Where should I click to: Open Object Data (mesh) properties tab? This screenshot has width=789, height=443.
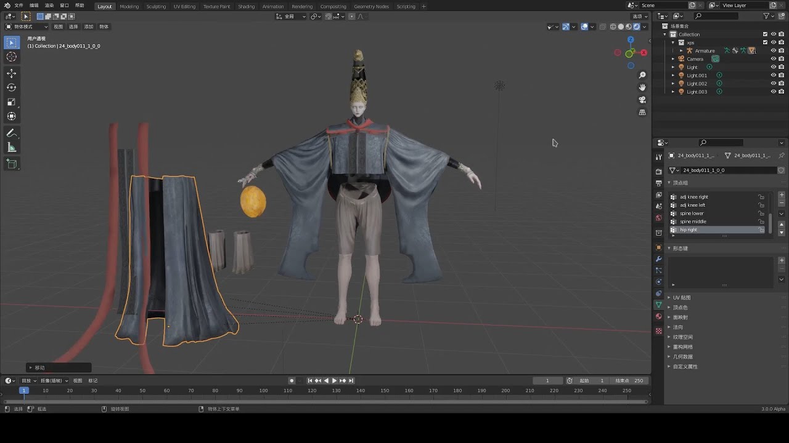[x=658, y=305]
